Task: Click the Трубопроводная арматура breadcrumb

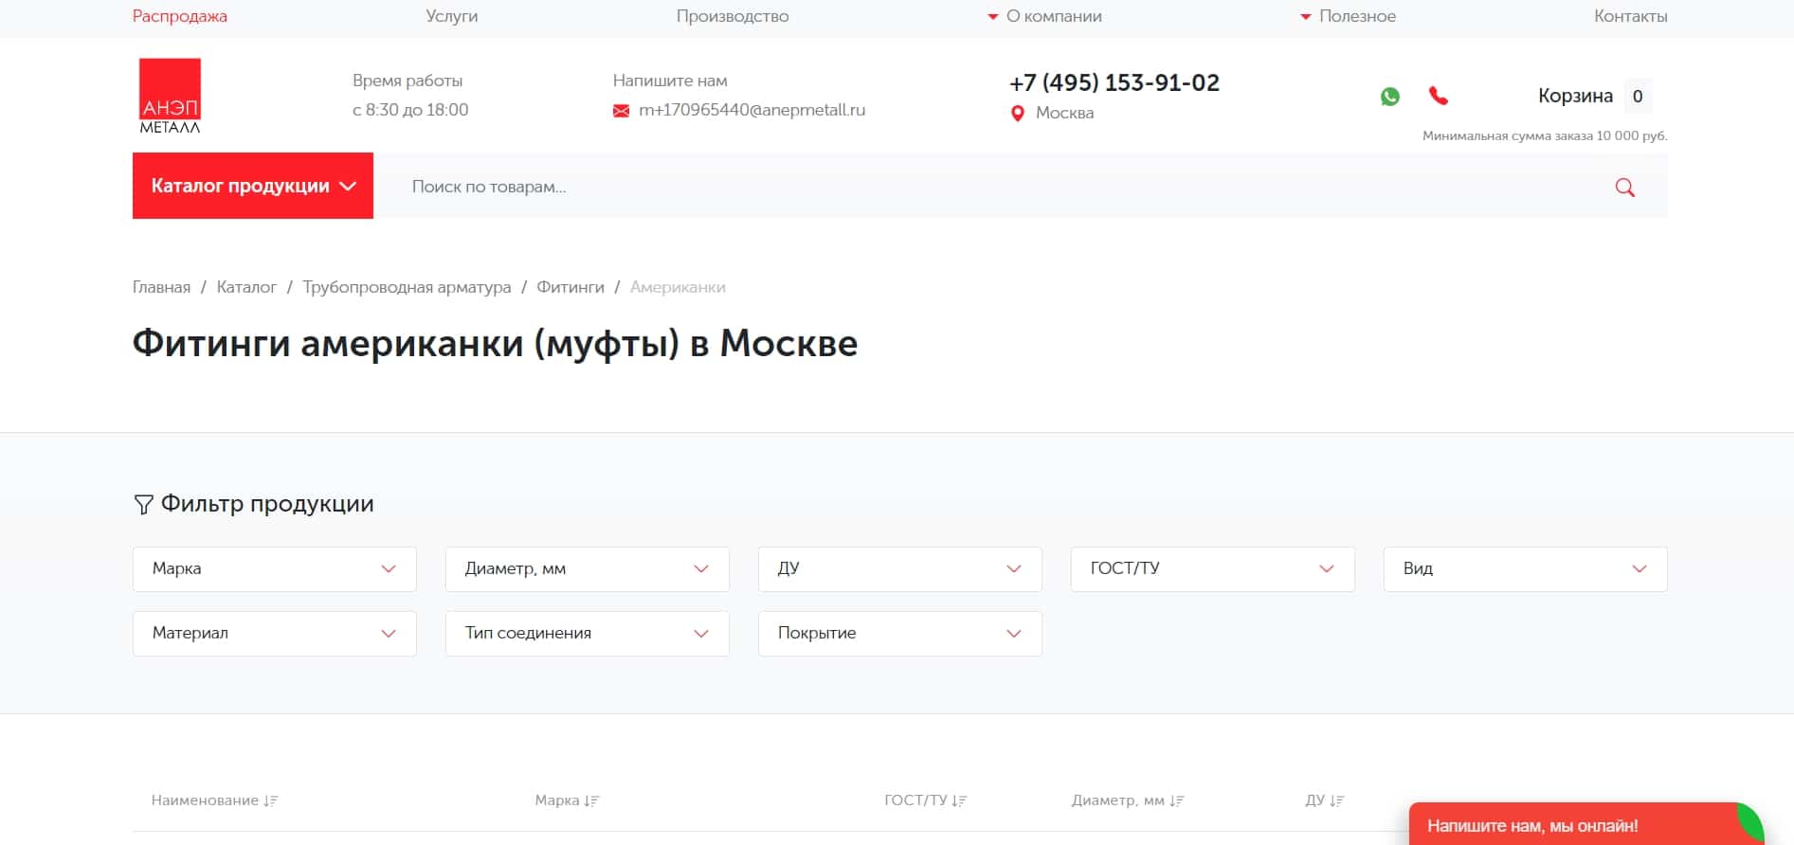Action: pos(407,287)
